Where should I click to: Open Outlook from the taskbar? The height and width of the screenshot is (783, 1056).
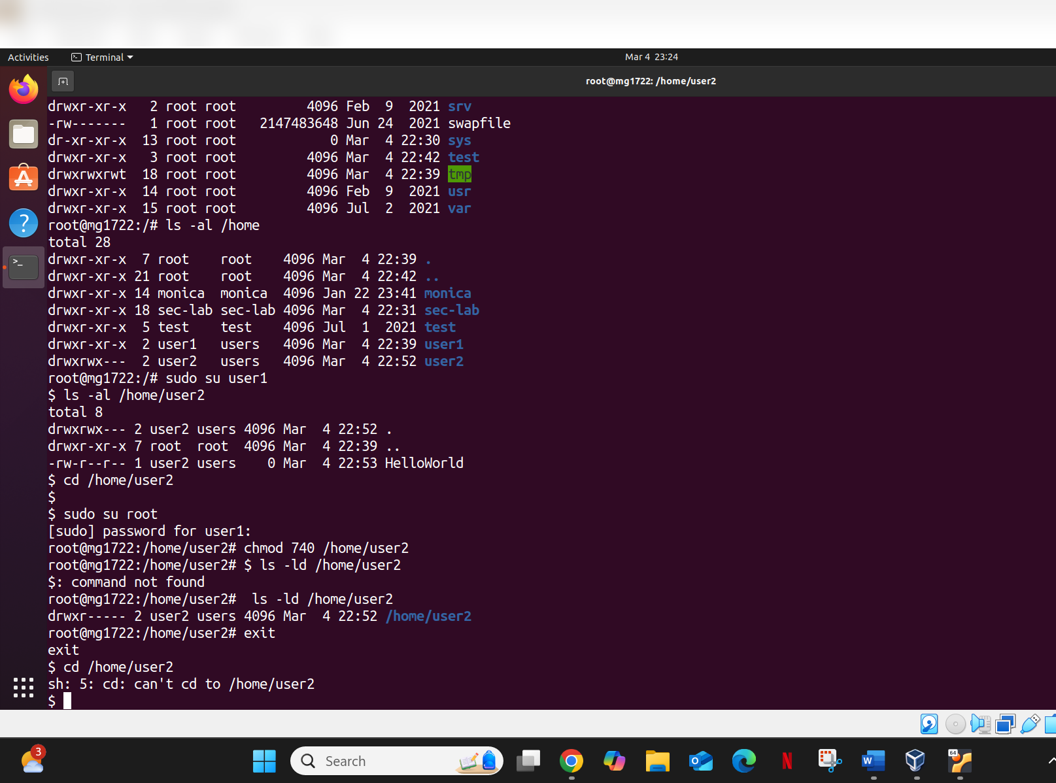pos(700,761)
